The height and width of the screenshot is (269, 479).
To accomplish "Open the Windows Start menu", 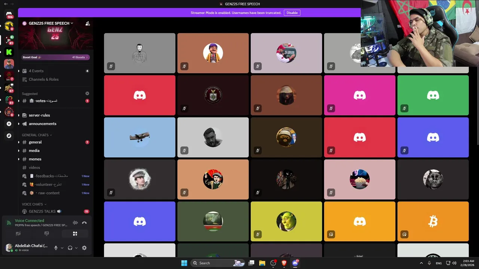I will (184, 263).
